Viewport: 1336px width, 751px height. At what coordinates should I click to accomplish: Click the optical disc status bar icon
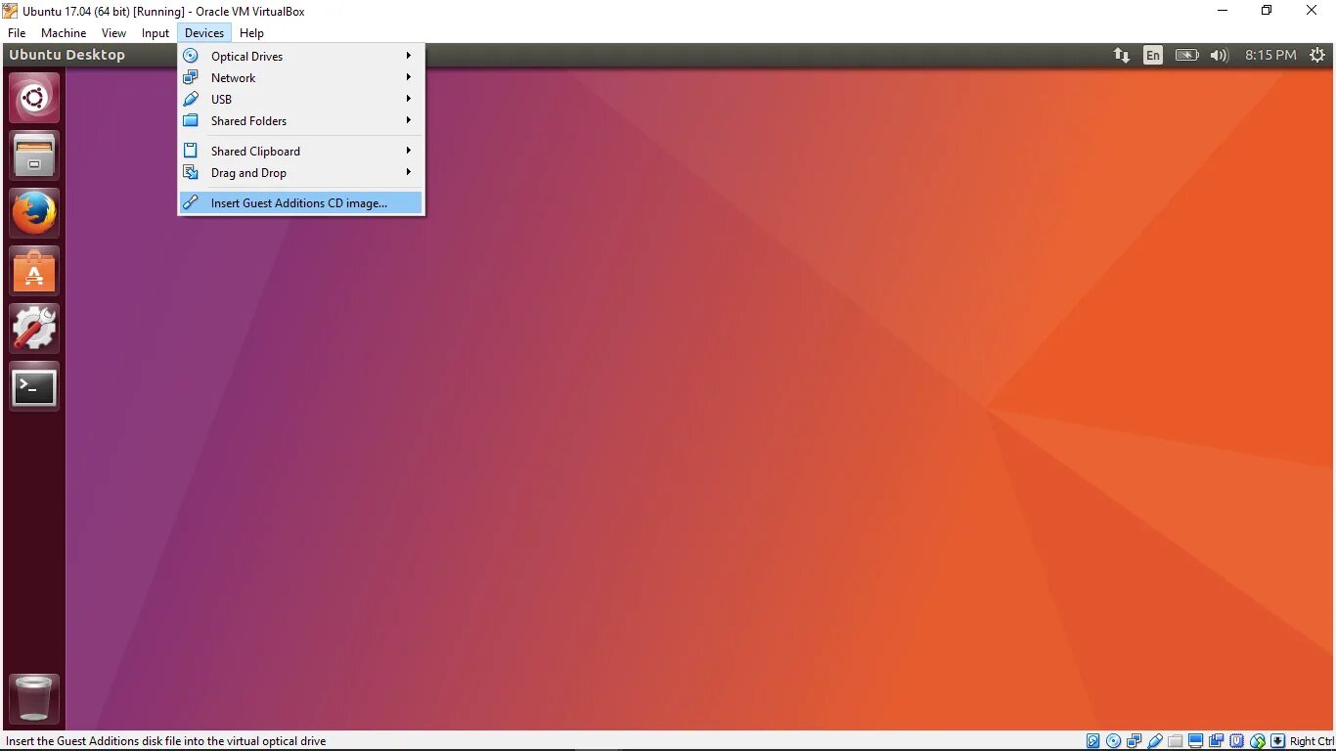pyautogui.click(x=1114, y=741)
